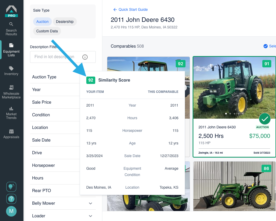Image resolution: width=276 pixels, height=221 pixels.
Task: Open Appraisals section
Action: [x=11, y=134]
